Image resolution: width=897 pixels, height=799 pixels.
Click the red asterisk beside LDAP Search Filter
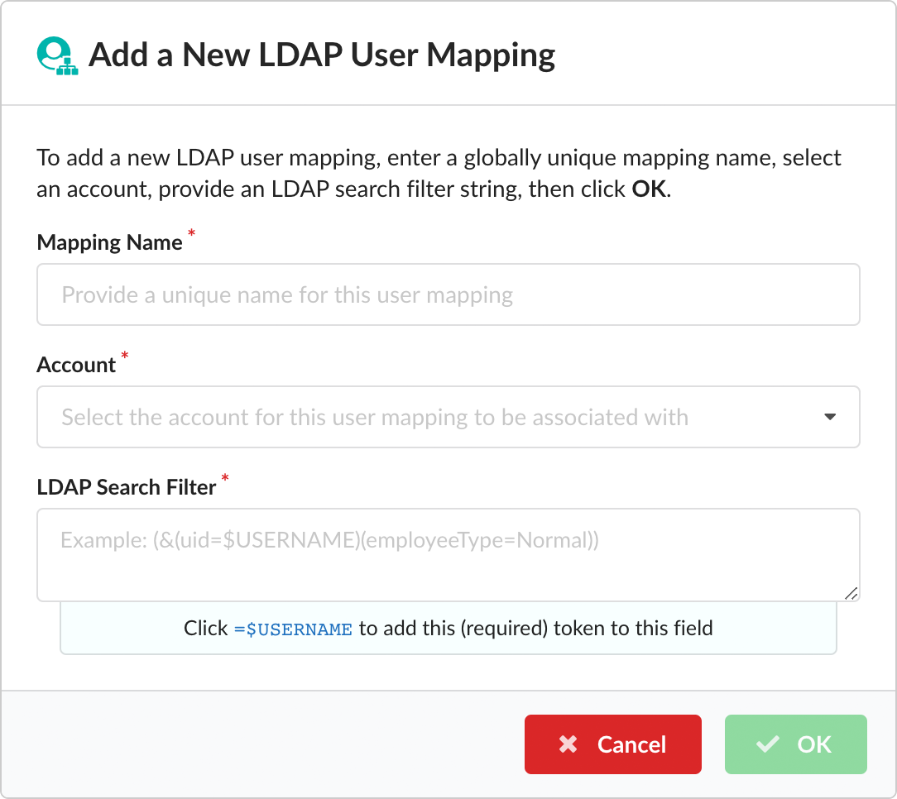(x=224, y=478)
